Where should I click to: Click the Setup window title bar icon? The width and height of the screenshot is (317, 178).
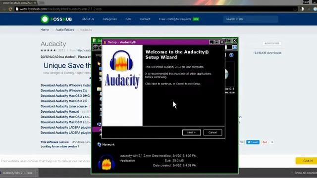[x=105, y=42]
